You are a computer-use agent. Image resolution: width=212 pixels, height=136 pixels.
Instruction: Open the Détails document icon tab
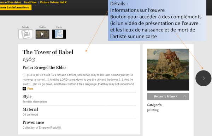(x=26, y=34)
